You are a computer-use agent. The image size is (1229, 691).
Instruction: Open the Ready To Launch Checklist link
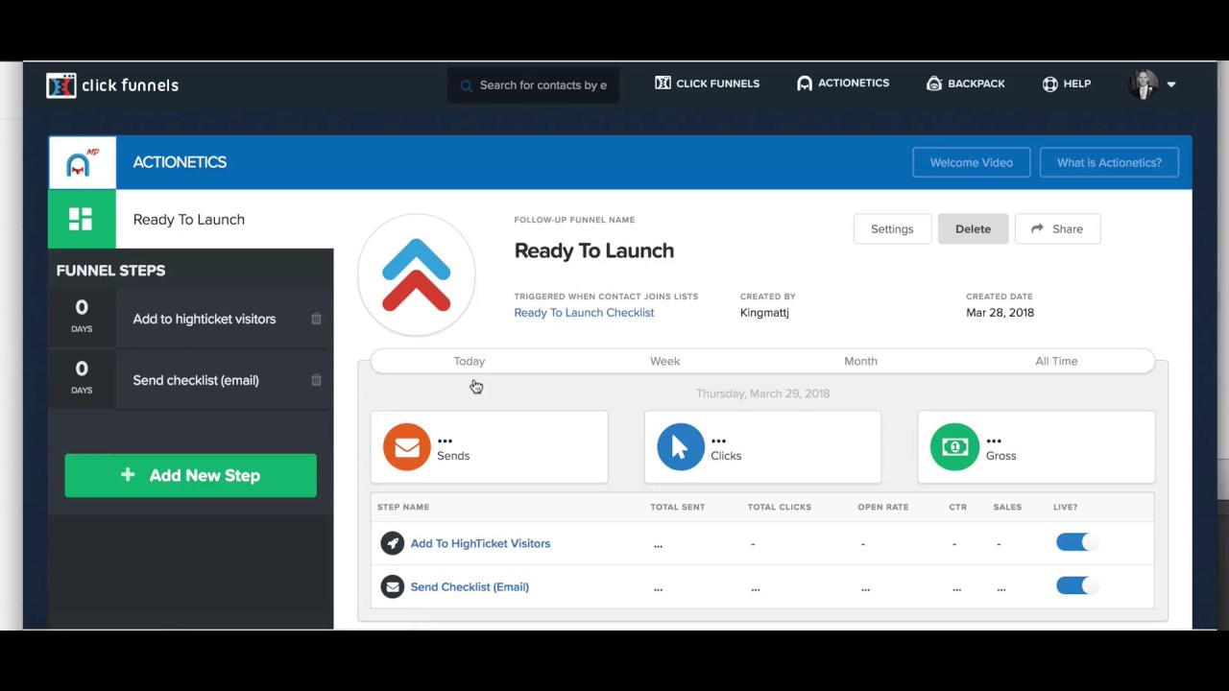[x=584, y=313]
